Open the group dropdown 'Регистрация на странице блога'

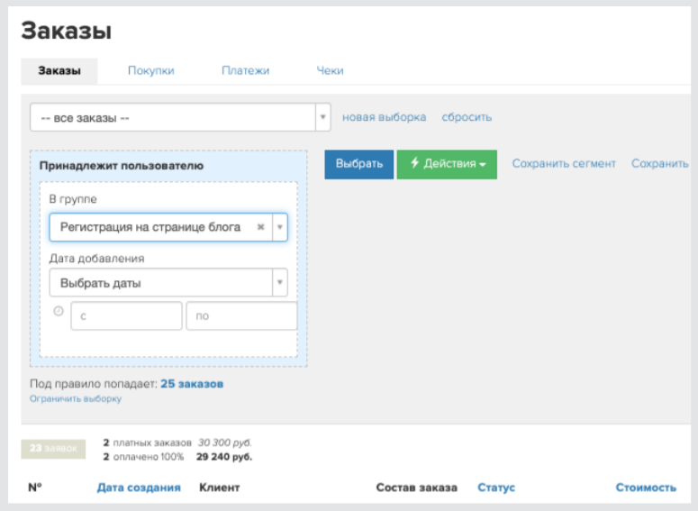[168, 227]
